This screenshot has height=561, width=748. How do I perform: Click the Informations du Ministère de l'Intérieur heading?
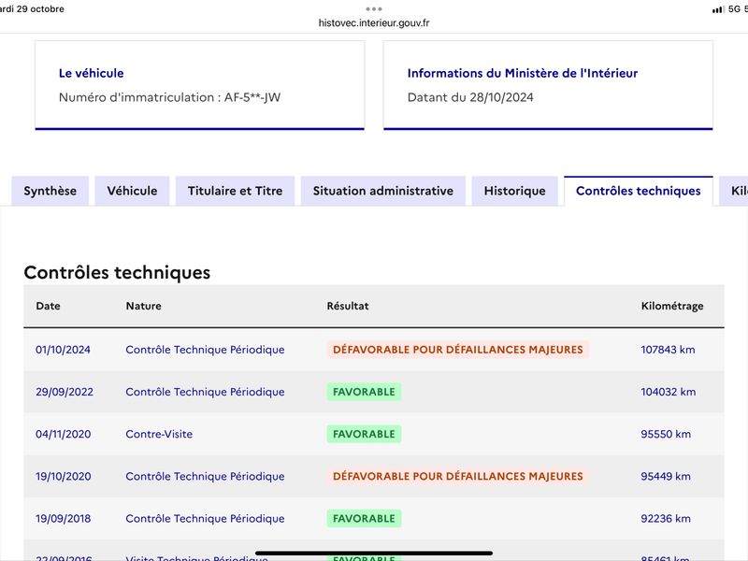523,73
